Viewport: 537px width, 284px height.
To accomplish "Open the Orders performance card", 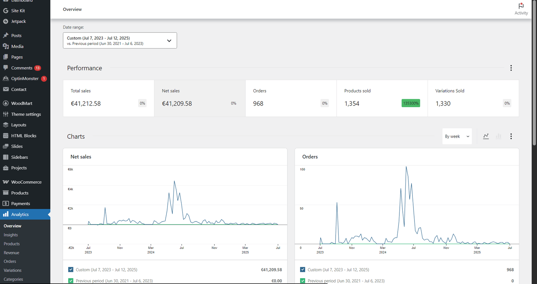I will click(291, 98).
